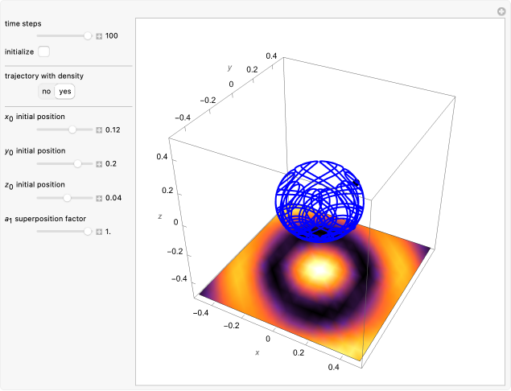This screenshot has height=391, width=511.
Task: Select 'no' for trajectory with density
Action: tap(47, 91)
